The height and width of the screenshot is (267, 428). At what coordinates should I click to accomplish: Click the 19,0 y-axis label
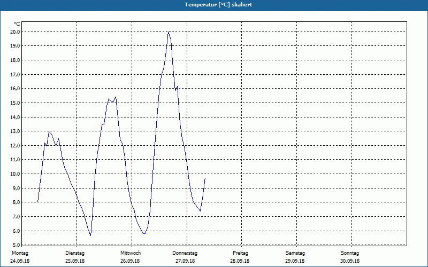tap(16, 46)
